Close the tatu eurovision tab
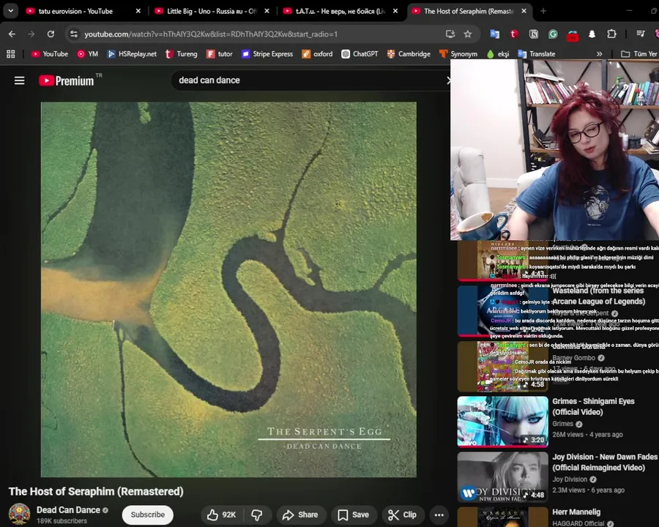This screenshot has height=527, width=659. [138, 11]
